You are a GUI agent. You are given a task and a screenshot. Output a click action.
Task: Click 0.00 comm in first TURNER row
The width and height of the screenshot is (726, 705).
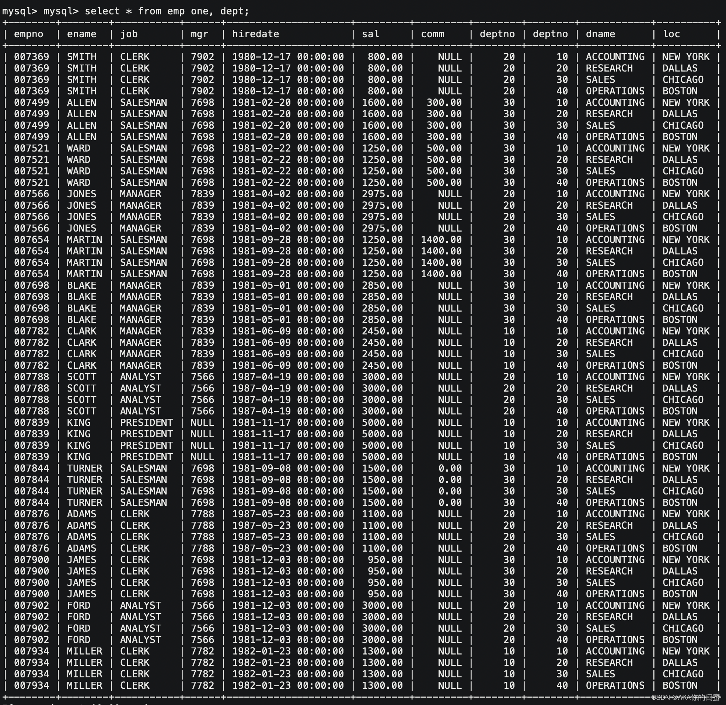tap(450, 468)
